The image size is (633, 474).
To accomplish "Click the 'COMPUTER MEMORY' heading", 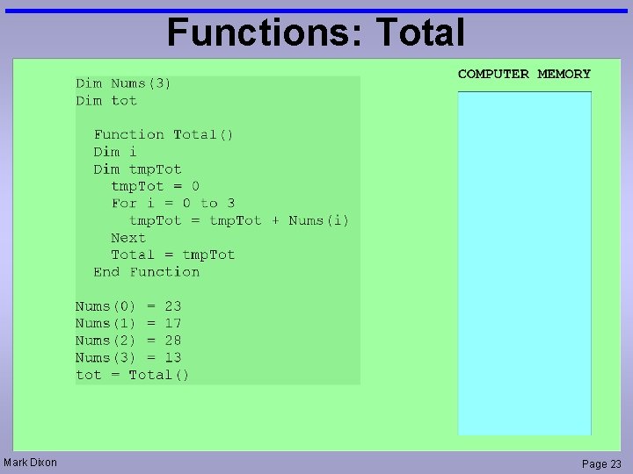I will (x=524, y=74).
